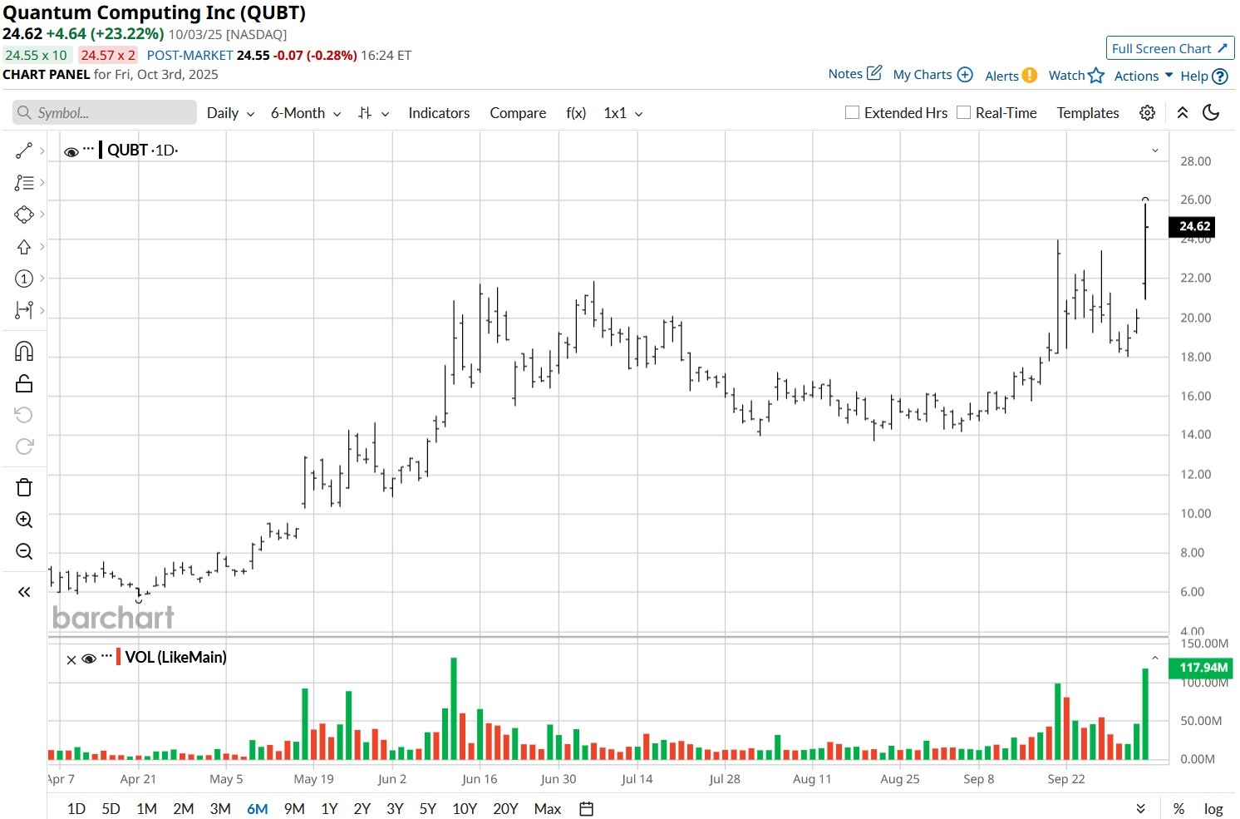Enable the Extended Hrs checkbox

tap(852, 112)
